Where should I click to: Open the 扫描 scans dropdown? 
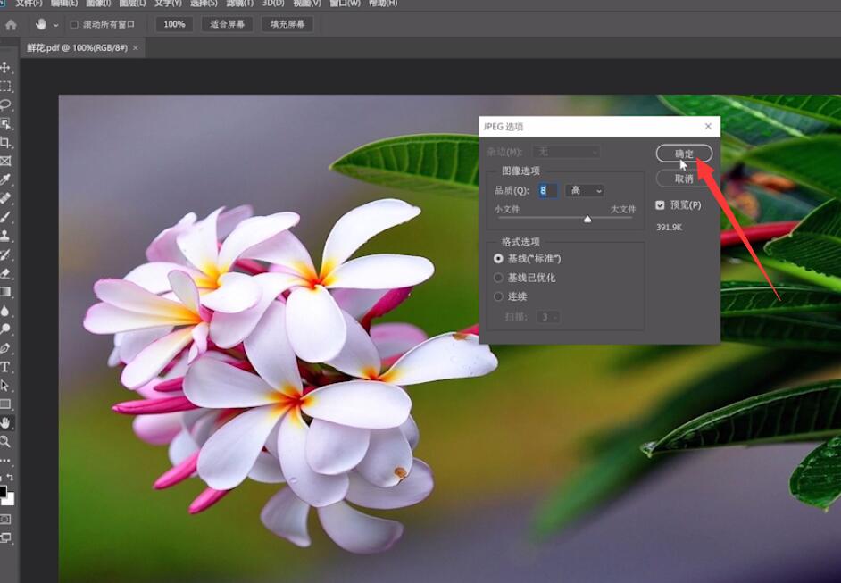pyautogui.click(x=548, y=317)
